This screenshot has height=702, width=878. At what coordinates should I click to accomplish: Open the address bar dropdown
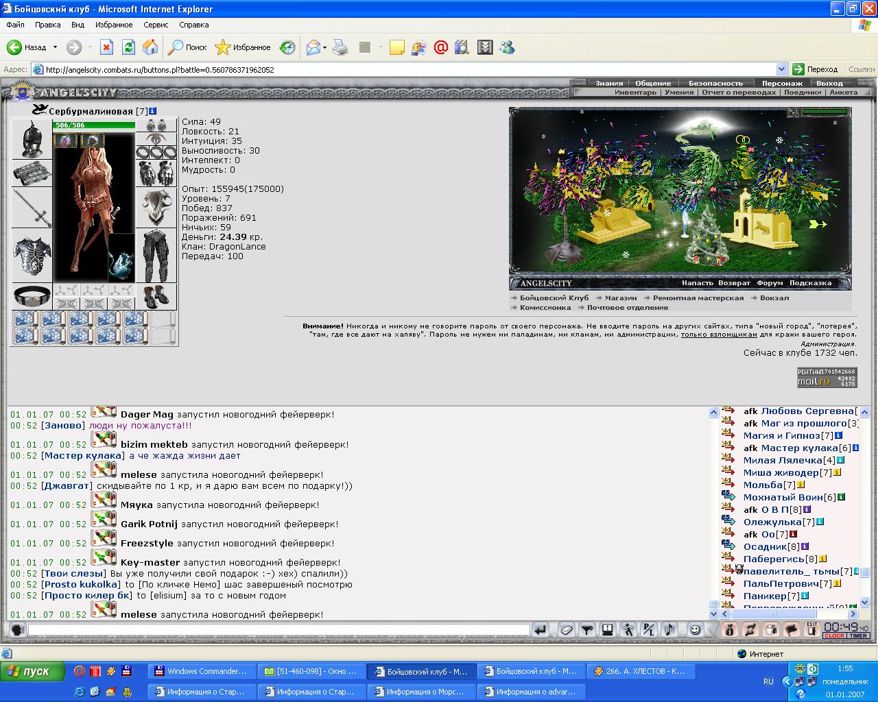pyautogui.click(x=781, y=69)
